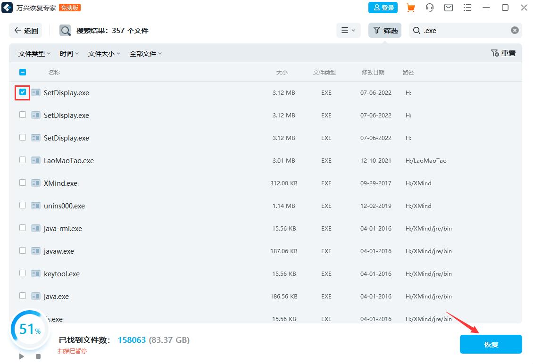Open the mail envelope icon

[449, 8]
